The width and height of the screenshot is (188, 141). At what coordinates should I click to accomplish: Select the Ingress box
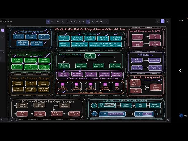[x=137, y=37]
